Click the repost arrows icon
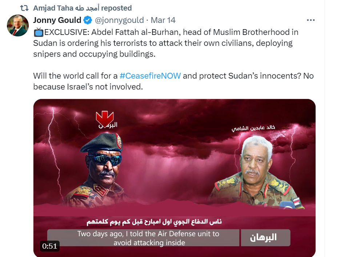Screen dimensions: 341x257 pos(24,8)
